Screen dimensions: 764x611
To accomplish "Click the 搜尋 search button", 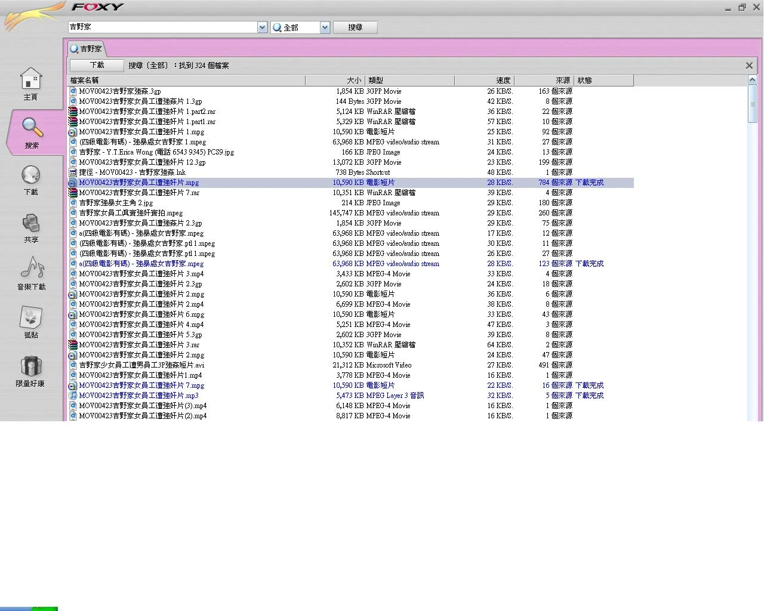I will [355, 27].
